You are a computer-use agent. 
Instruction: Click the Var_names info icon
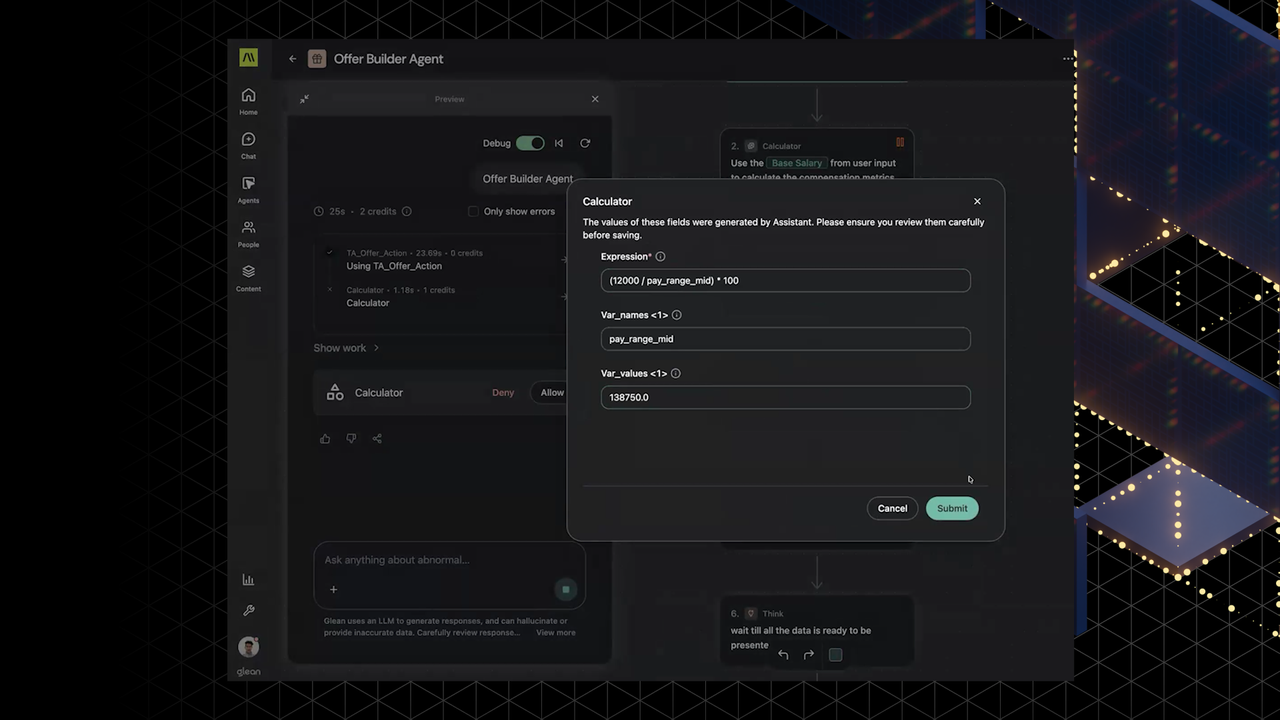tap(676, 315)
